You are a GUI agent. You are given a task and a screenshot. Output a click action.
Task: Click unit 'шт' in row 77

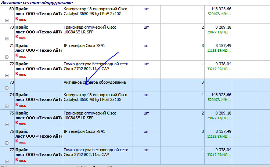[x=146, y=150]
